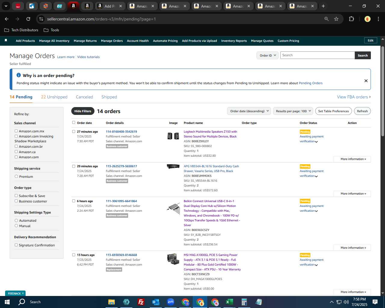Open the Chrome profile avatar

(x=367, y=19)
